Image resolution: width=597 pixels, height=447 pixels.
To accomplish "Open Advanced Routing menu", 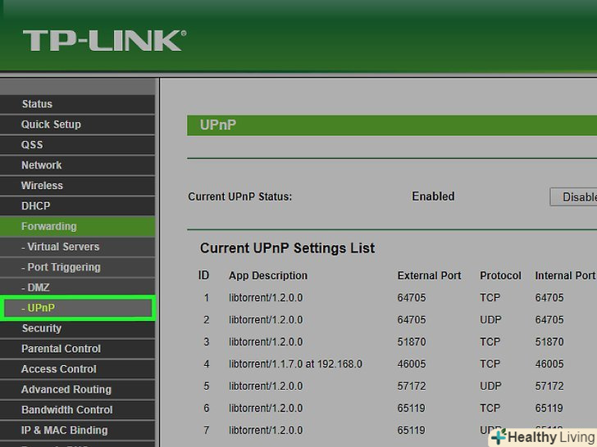I will click(77, 390).
